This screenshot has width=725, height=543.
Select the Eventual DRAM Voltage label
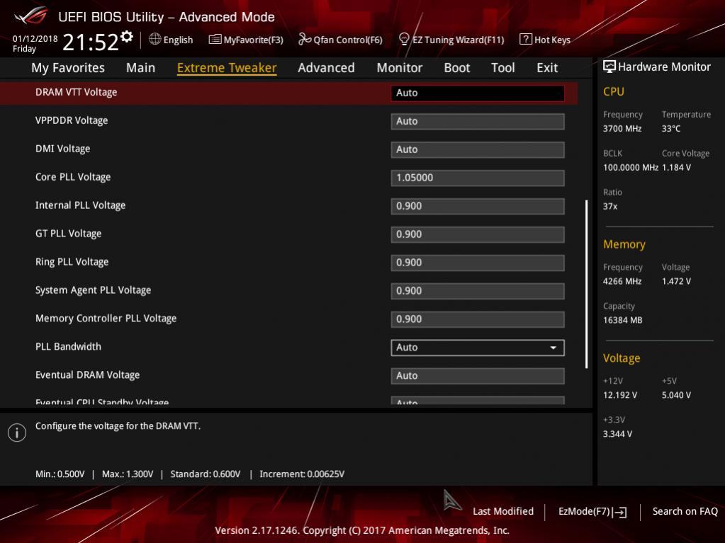[87, 375]
